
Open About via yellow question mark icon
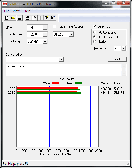47,18
